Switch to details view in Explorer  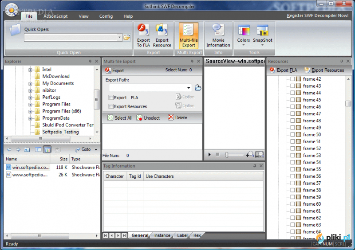tap(47, 149)
